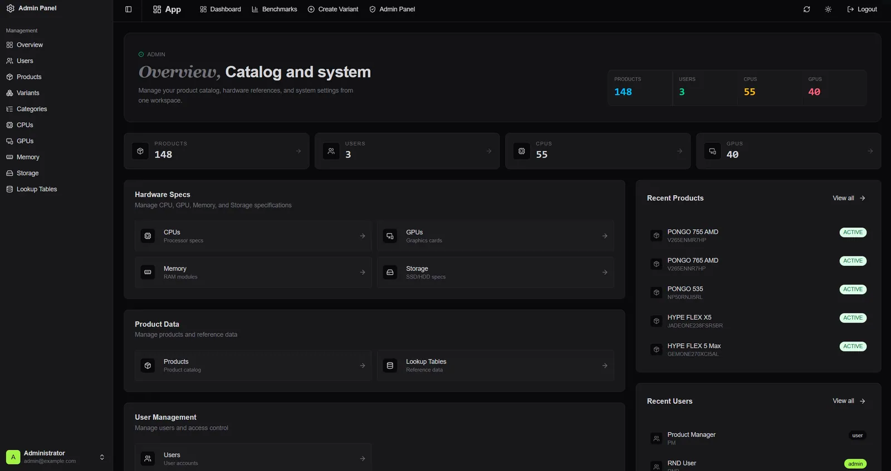This screenshot has height=471, width=891.
Task: Select Users in the sidebar
Action: [56, 61]
